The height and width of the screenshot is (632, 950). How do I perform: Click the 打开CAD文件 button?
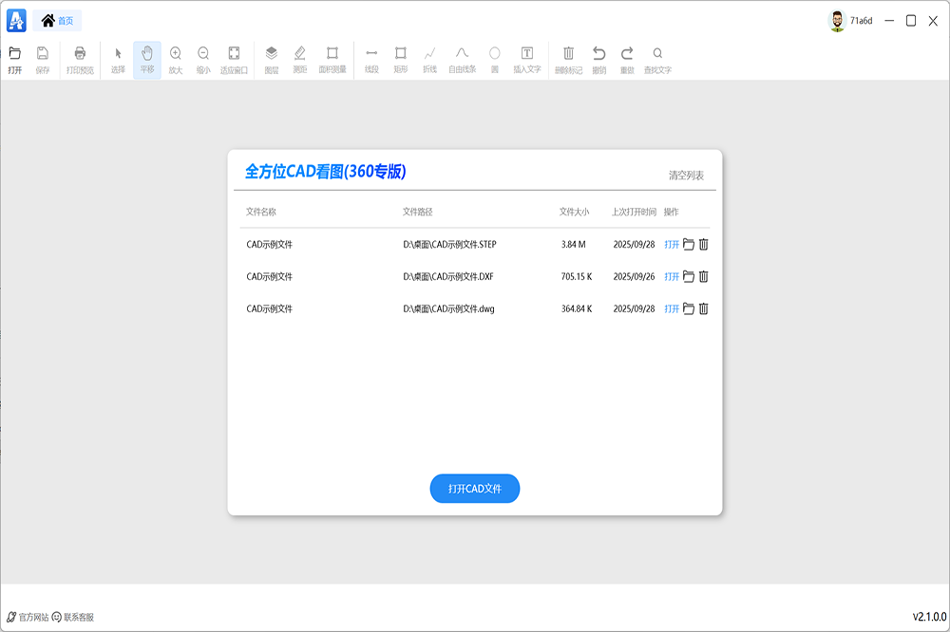point(474,489)
